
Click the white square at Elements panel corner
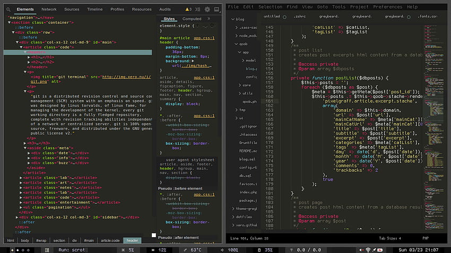tap(154, 235)
